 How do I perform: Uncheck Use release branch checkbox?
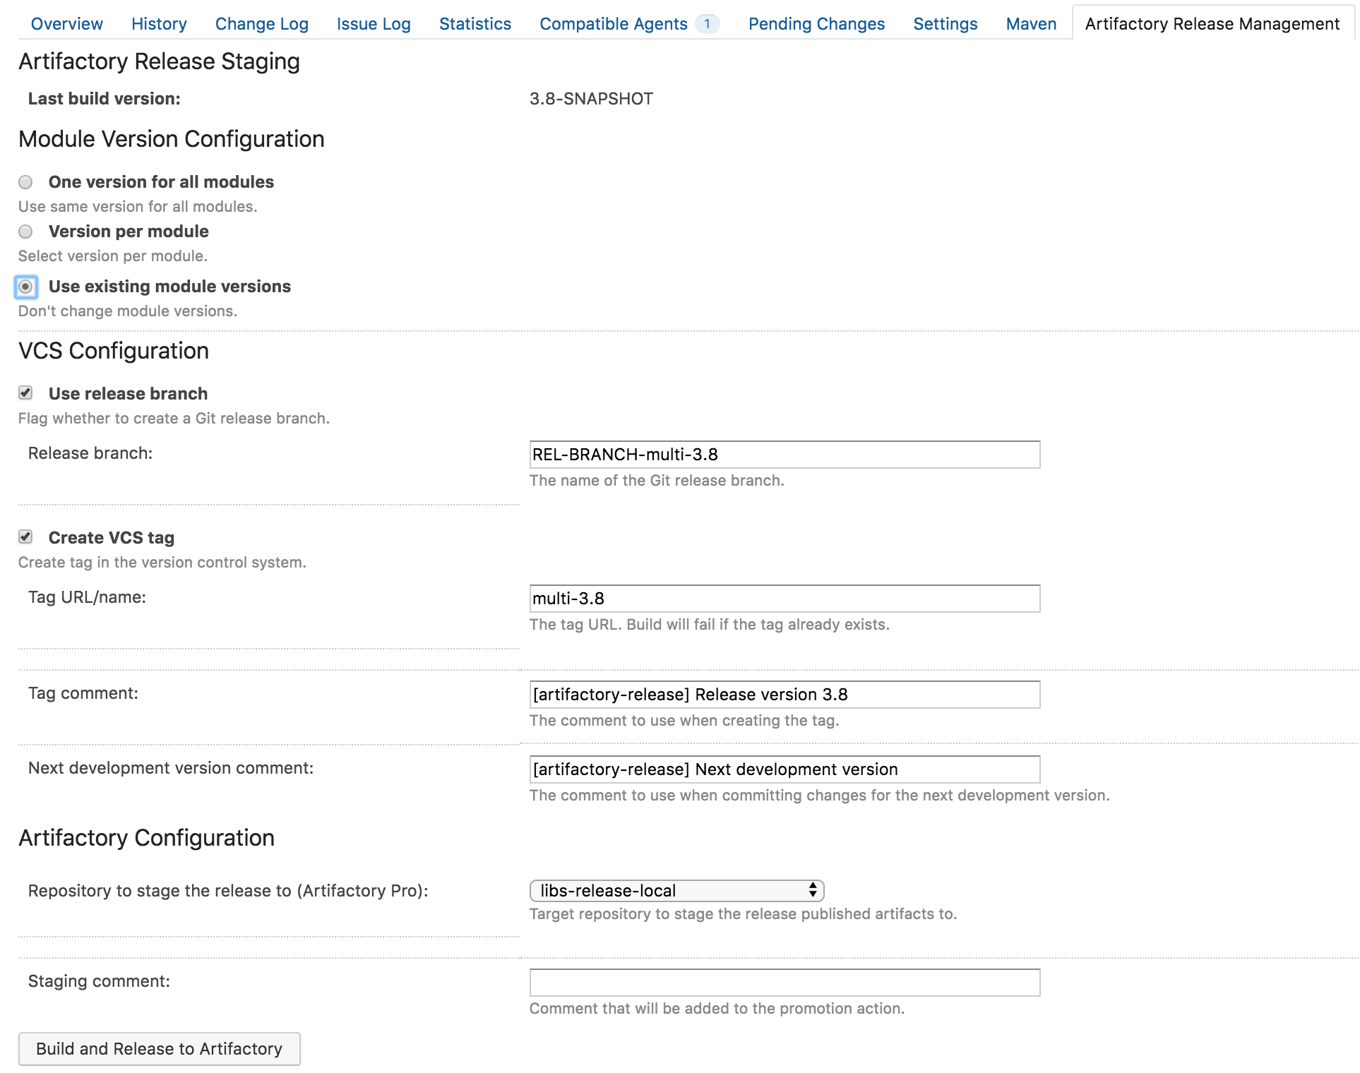click(x=25, y=393)
